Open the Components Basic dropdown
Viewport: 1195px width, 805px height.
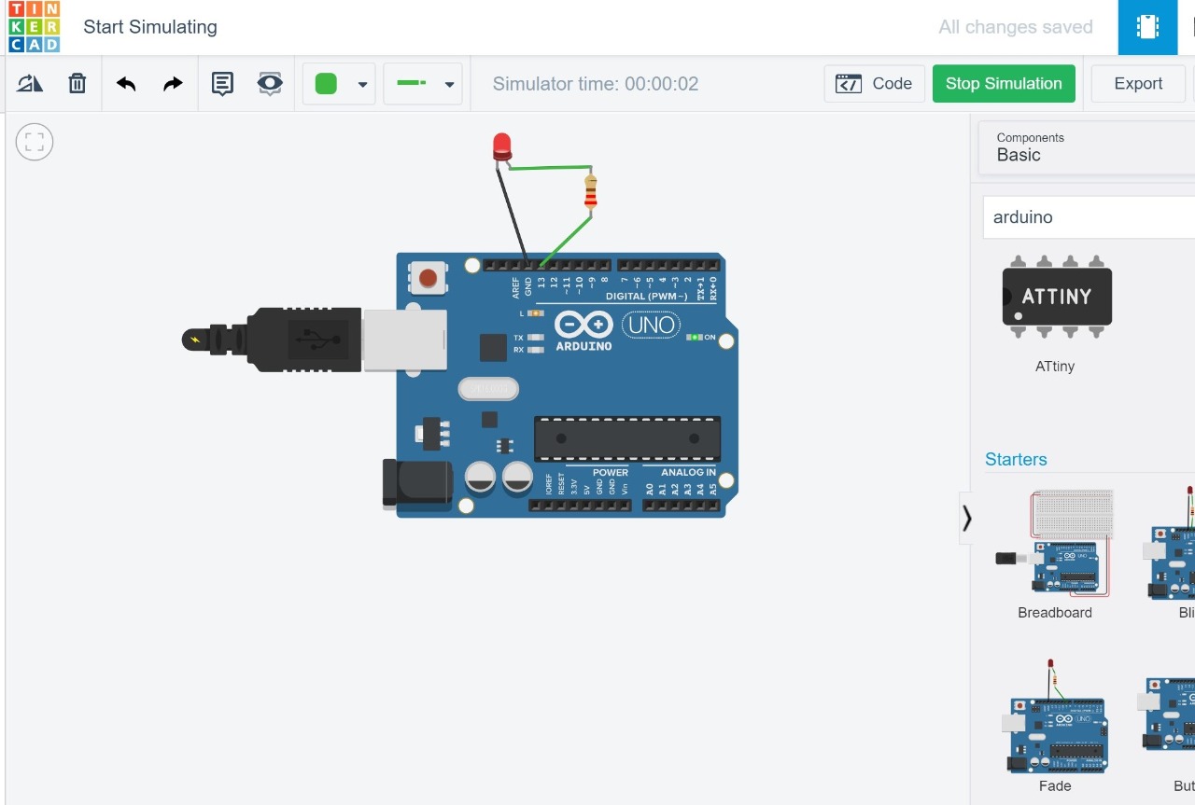[x=1087, y=147]
